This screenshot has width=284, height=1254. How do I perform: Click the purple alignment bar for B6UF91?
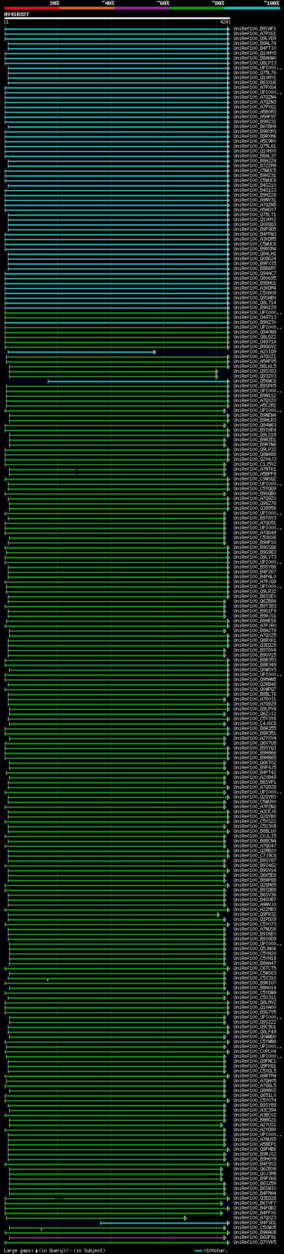(118, 1238)
